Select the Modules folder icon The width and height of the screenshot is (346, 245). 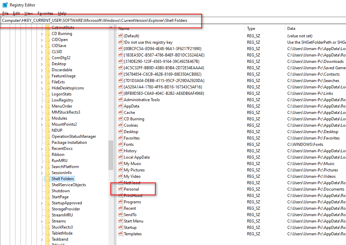click(47, 118)
